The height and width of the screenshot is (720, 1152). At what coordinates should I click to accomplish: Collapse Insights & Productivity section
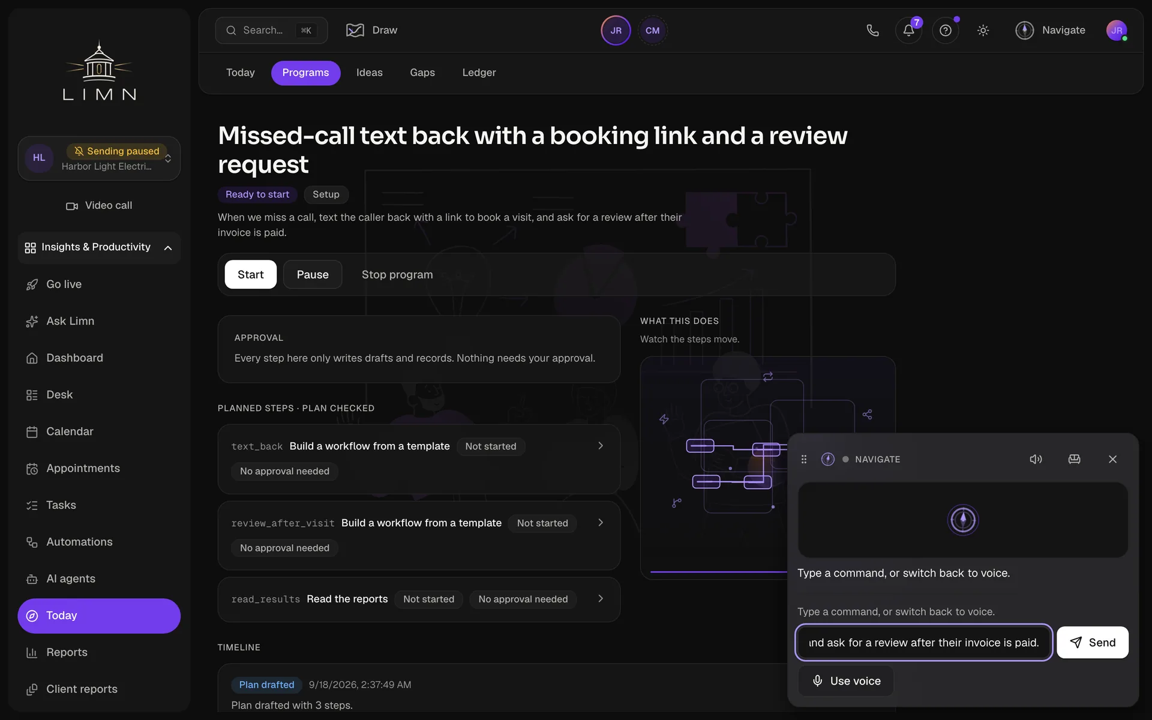[99, 247]
